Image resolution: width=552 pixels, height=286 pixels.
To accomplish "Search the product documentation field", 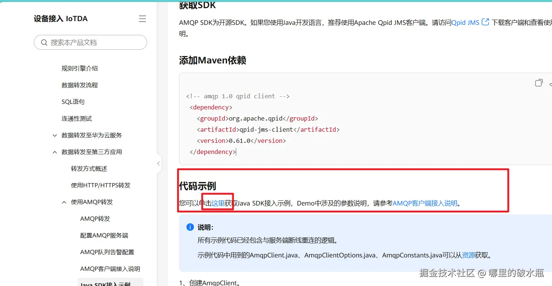I will (x=90, y=42).
